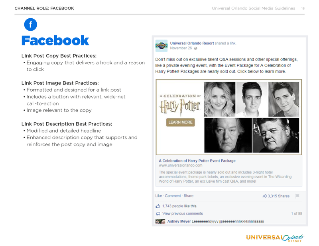Click the blonde woman portrait thumbnail

(220, 99)
